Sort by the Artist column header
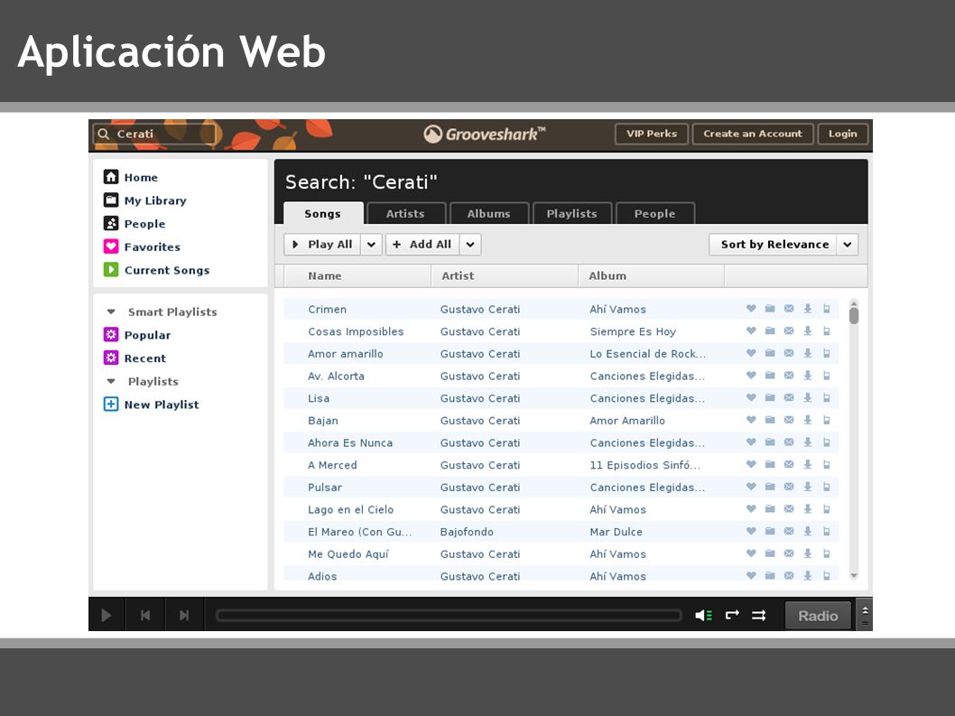 coord(505,276)
